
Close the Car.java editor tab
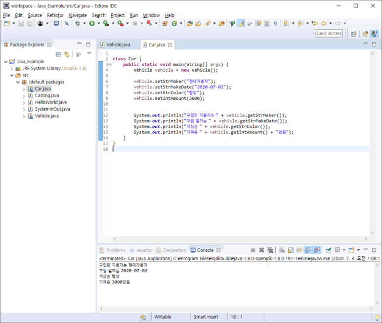point(170,45)
